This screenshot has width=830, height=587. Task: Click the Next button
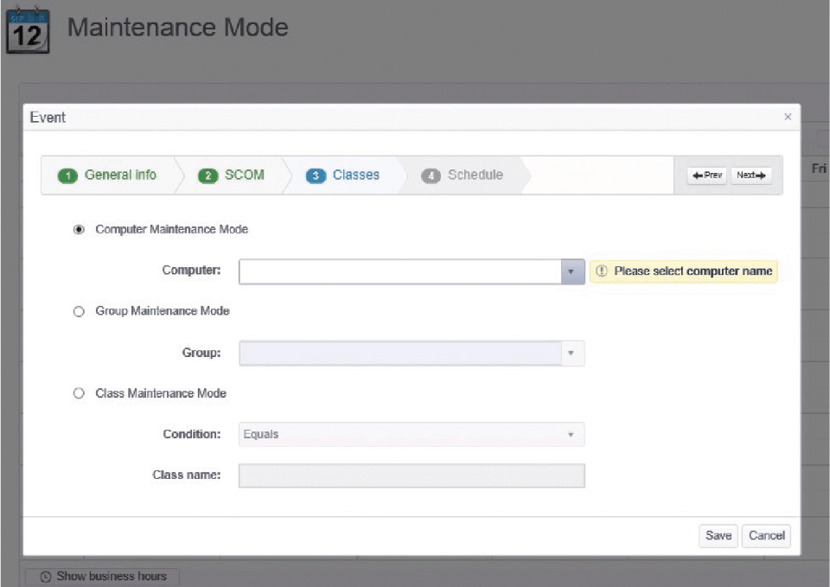click(751, 175)
